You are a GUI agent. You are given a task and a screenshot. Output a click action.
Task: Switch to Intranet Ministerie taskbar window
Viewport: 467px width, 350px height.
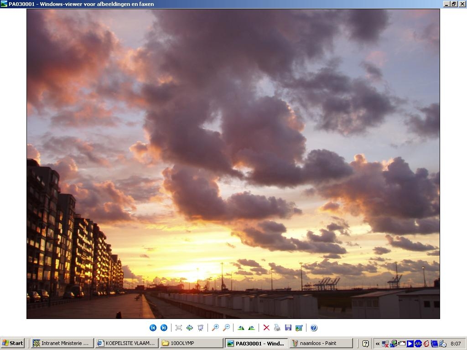pyautogui.click(x=62, y=343)
